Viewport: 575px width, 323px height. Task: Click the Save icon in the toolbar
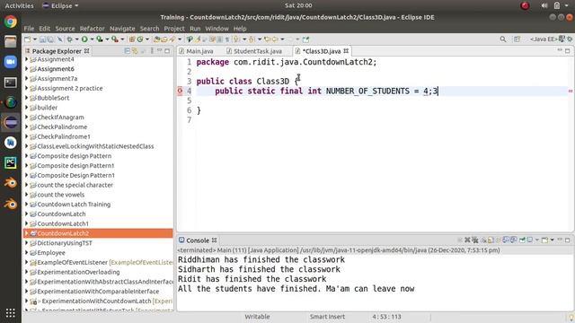coord(42,39)
